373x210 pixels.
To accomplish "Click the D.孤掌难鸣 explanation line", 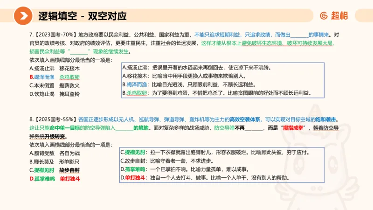I will click(185, 169).
